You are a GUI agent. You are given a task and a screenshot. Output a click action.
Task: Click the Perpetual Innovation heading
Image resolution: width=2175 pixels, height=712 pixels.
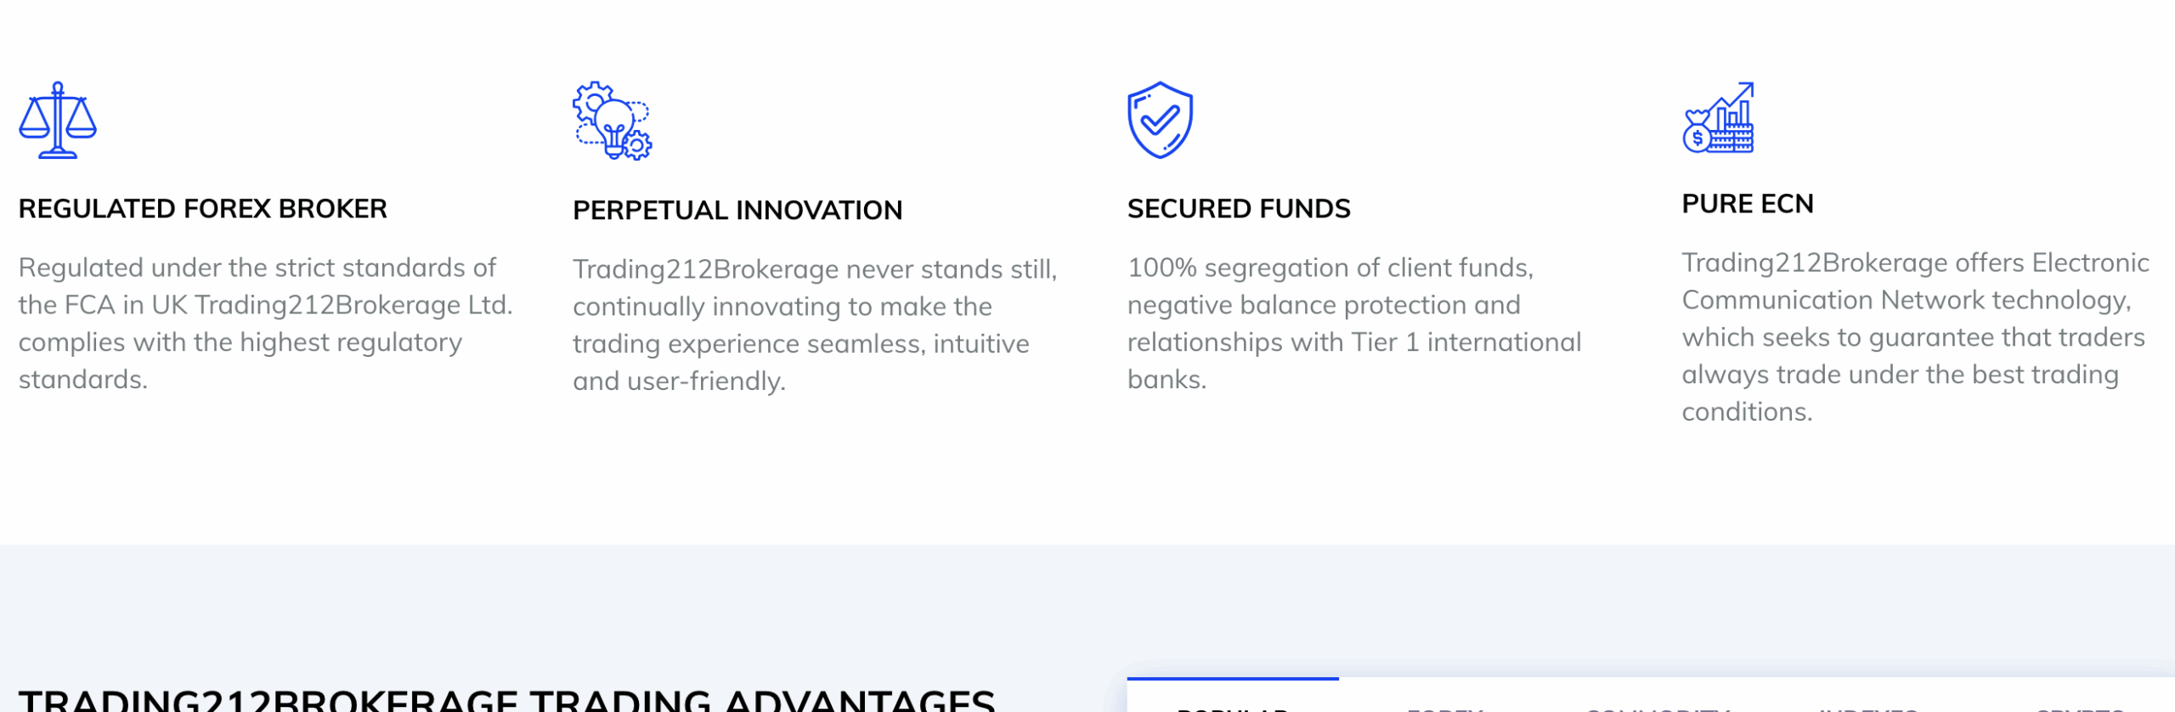point(737,211)
